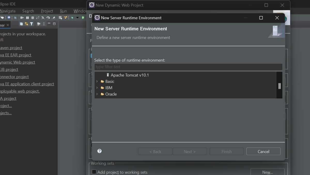Open the EJB project link
310x175 pixels.
(9, 70)
